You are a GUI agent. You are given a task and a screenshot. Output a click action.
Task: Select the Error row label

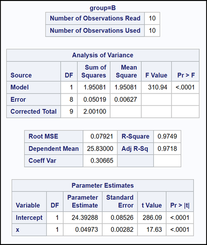click(18, 99)
